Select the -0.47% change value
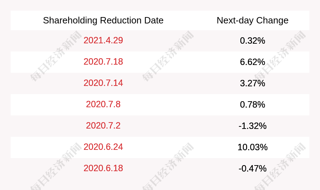Viewport: 320px width, 190px height. pos(252,168)
